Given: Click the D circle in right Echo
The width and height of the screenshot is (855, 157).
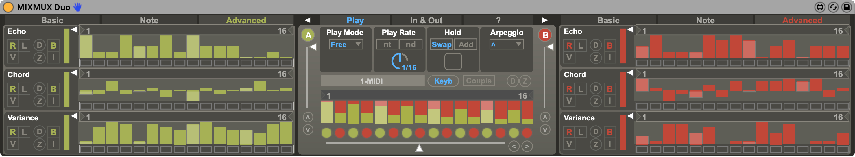Looking at the screenshot, I should 596,45.
